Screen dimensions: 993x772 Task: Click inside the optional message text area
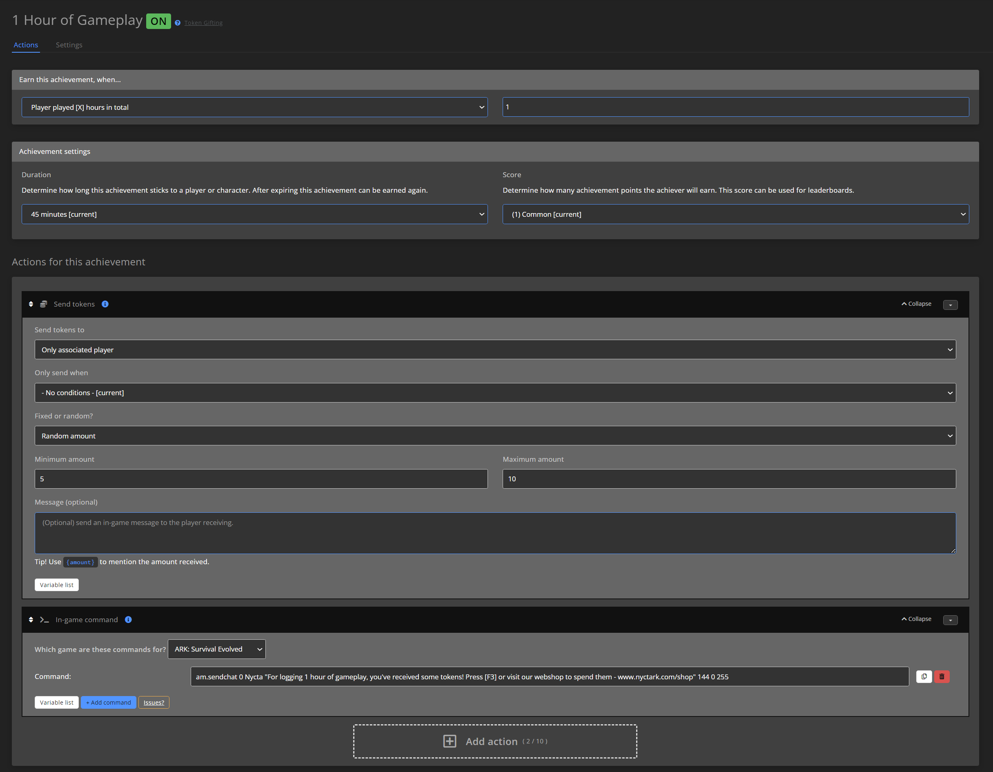pos(495,533)
